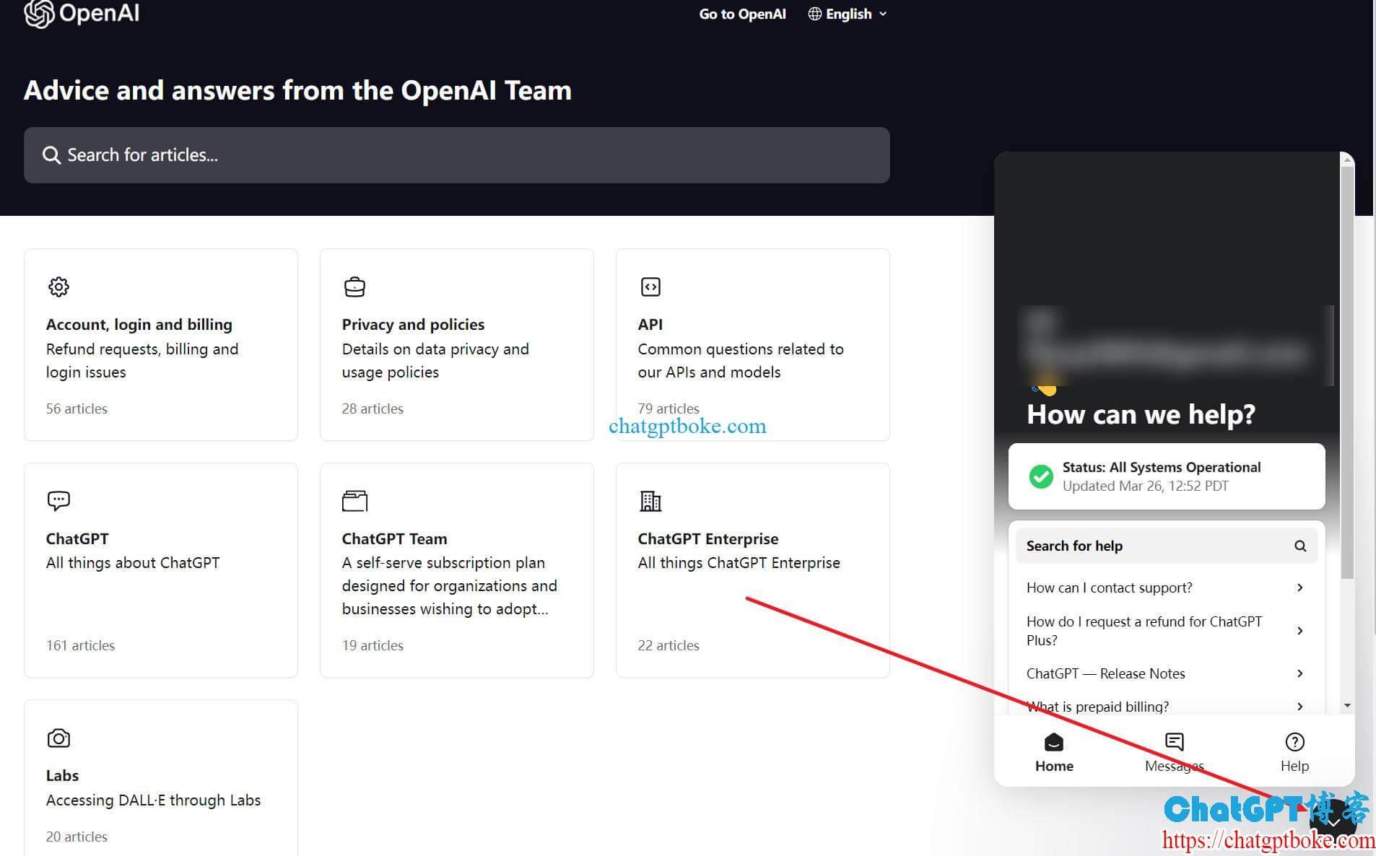
Task: Click the 56 articles count text
Action: (77, 409)
